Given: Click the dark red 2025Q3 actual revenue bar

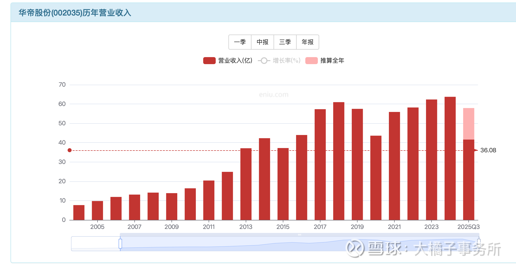Looking at the screenshot, I should pyautogui.click(x=468, y=180).
